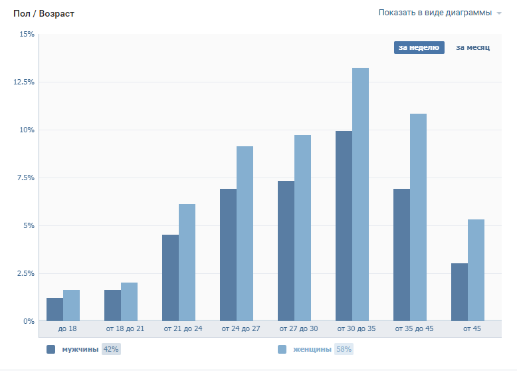Click the 'от 30 до 35' axis label
517x371 pixels.
click(356, 329)
